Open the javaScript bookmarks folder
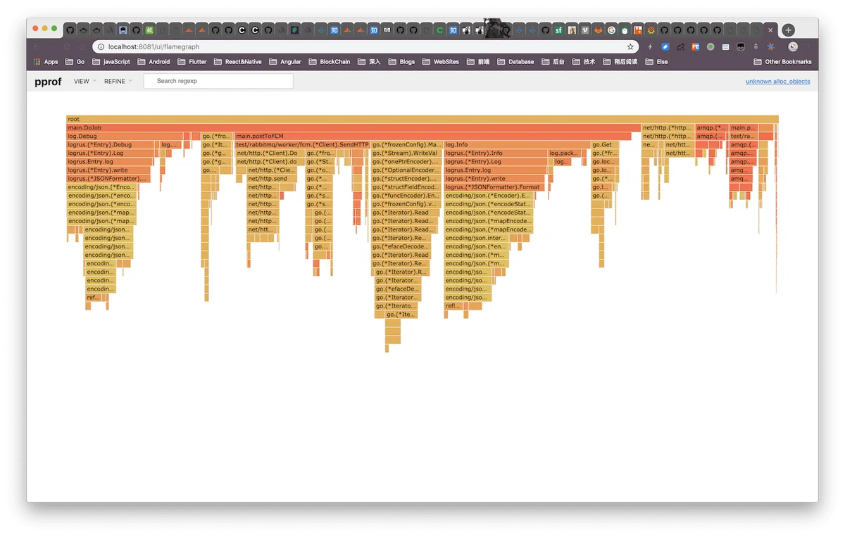 (111, 62)
